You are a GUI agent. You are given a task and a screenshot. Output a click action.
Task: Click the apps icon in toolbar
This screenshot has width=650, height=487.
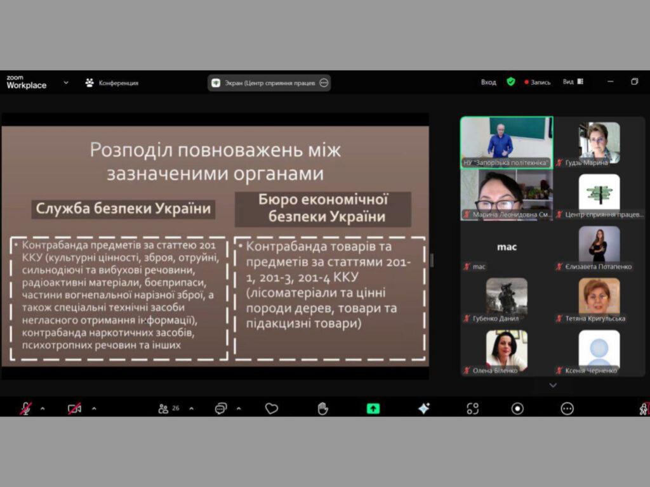click(x=472, y=408)
